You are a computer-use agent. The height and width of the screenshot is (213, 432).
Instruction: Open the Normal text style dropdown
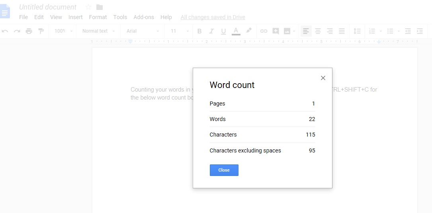coord(99,31)
